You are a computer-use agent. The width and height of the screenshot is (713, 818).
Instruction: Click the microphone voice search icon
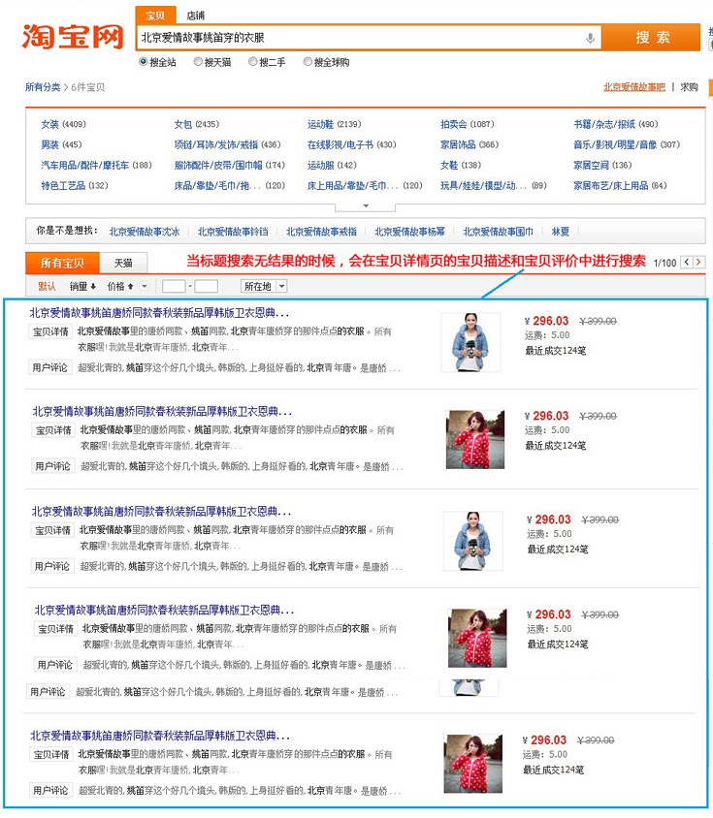click(x=590, y=38)
